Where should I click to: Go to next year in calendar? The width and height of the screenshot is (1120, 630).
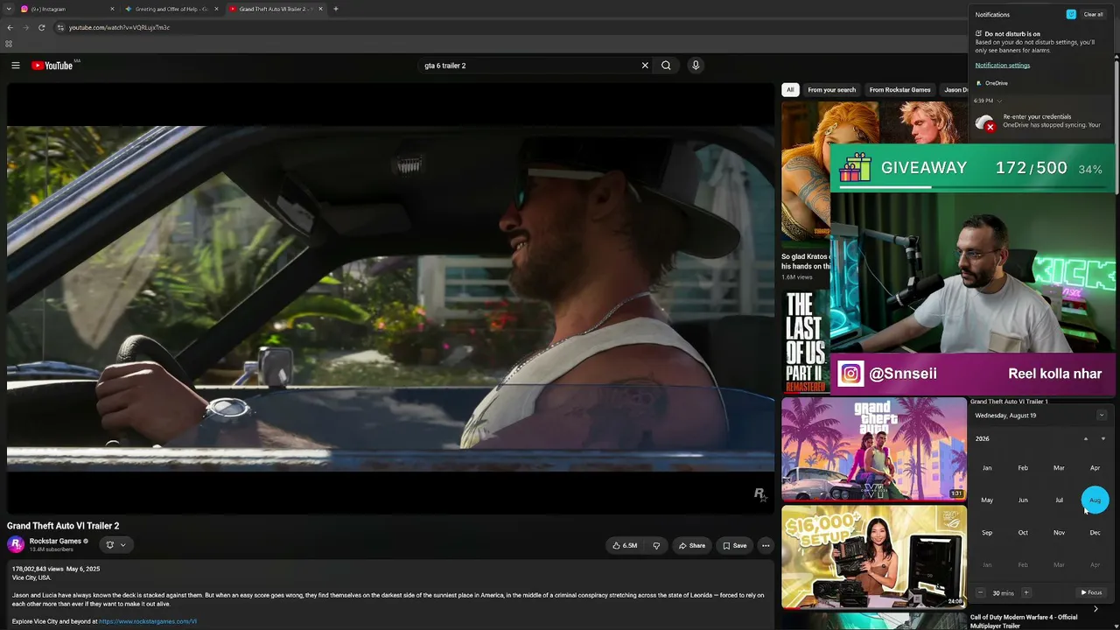pos(1102,438)
